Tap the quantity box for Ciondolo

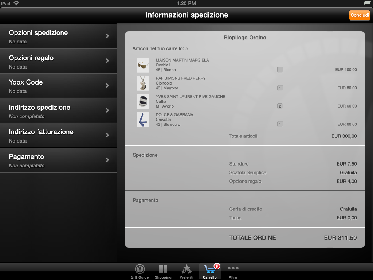pyautogui.click(x=280, y=88)
